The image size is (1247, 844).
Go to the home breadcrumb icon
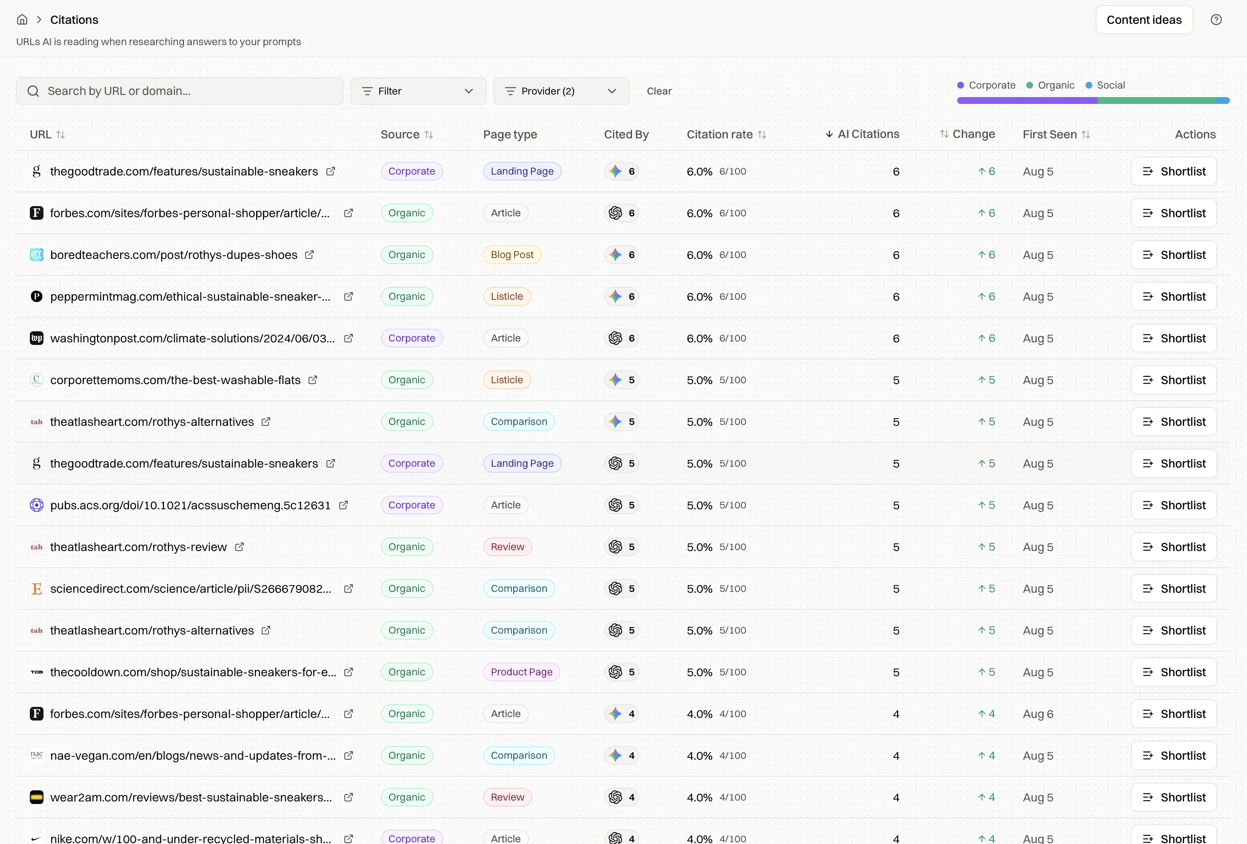(x=22, y=20)
